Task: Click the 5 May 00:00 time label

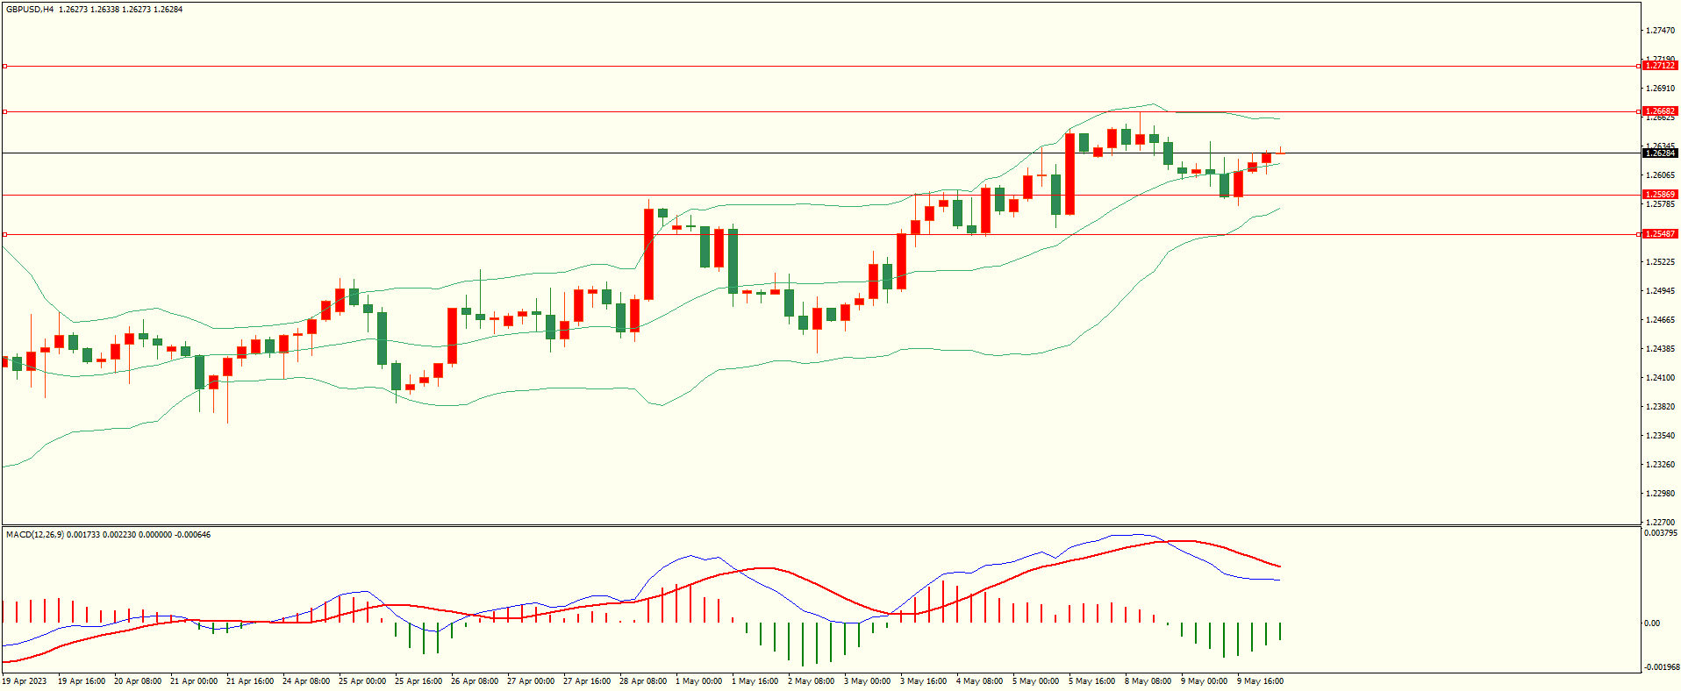Action: coord(1036,681)
